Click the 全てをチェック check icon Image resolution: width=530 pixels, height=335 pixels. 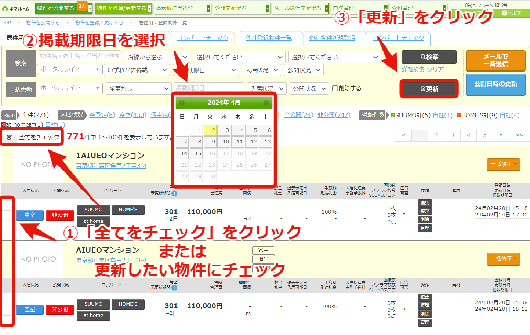[9, 137]
